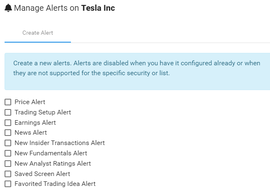Viewport: 270px width, 195px height.
Task: Click the bell icon beside Manage Alerts
Action: pos(8,8)
